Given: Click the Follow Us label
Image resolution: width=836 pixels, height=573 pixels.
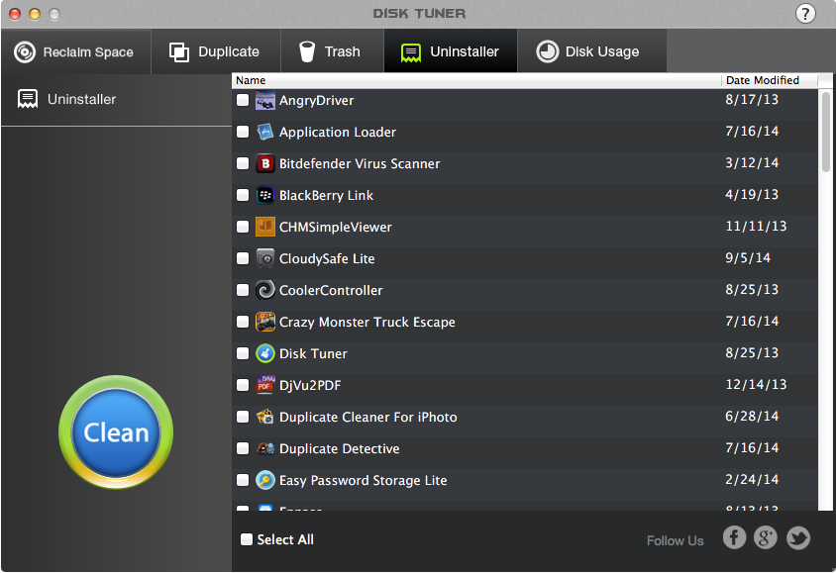Looking at the screenshot, I should [675, 540].
